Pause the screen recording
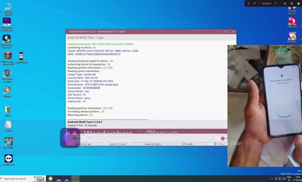Image resolution: width=302 pixels, height=182 pixels. [285, 3]
